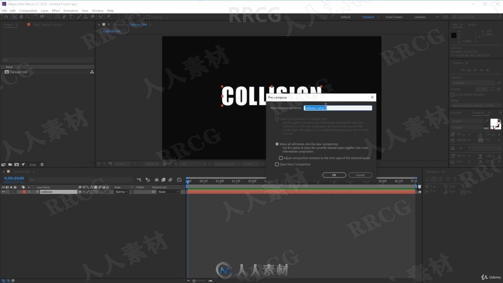The image size is (503, 283).
Task: Select the Zoom magnifier tool
Action: [28, 17]
